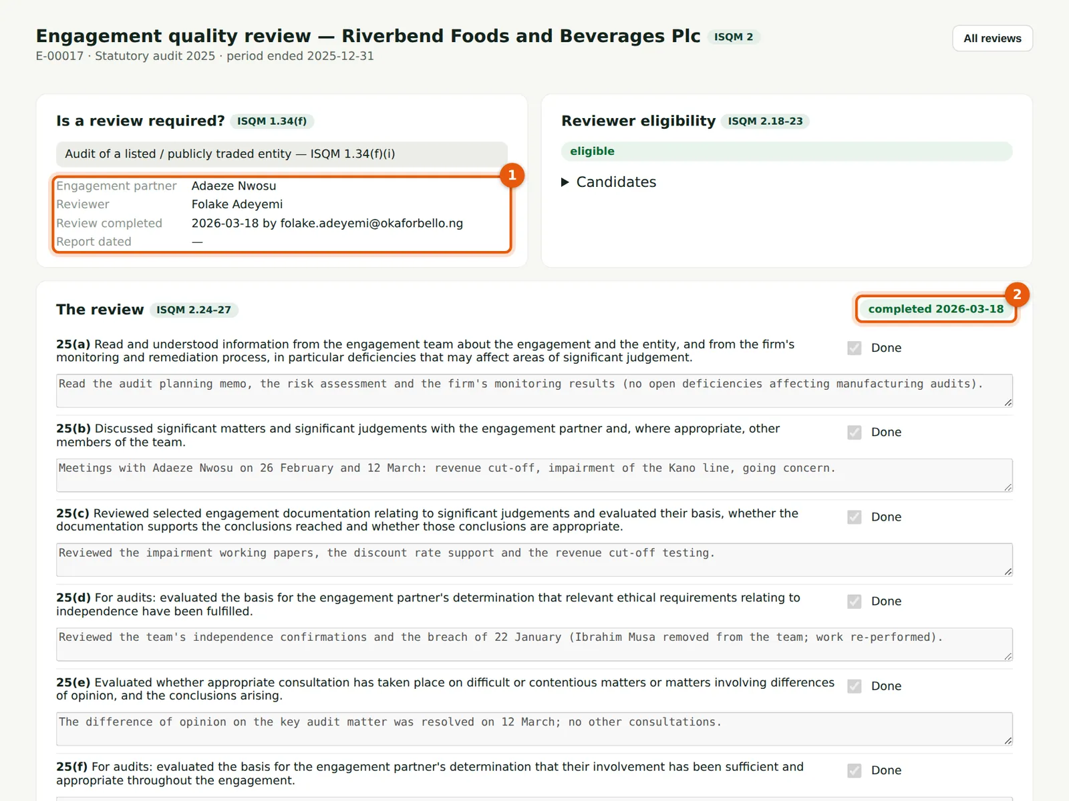The image size is (1069, 801).
Task: Click the completed 2026-03-18 status badge
Action: [x=935, y=309]
